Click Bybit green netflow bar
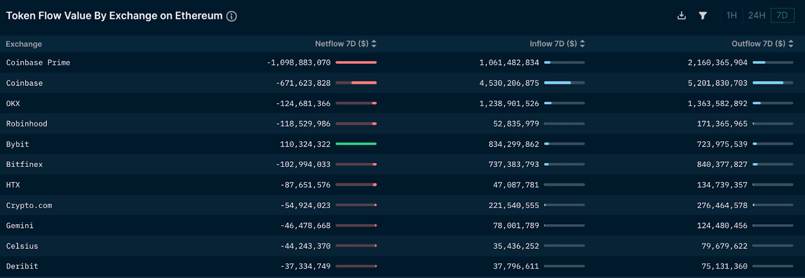This screenshot has width=805, height=278. coord(356,144)
